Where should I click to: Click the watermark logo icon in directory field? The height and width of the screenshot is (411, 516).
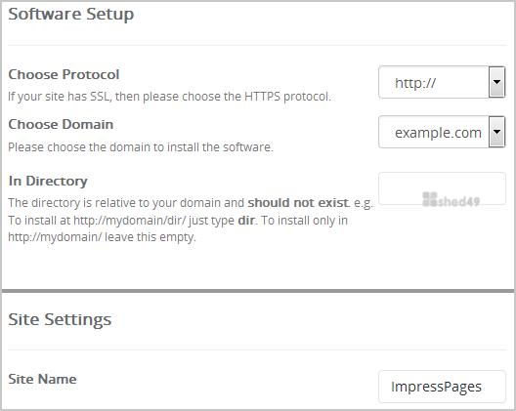430,199
